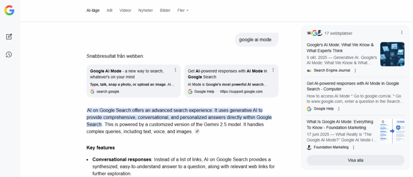Open the AI Mode history clock icon
This screenshot has width=413, height=177.
(9, 54)
